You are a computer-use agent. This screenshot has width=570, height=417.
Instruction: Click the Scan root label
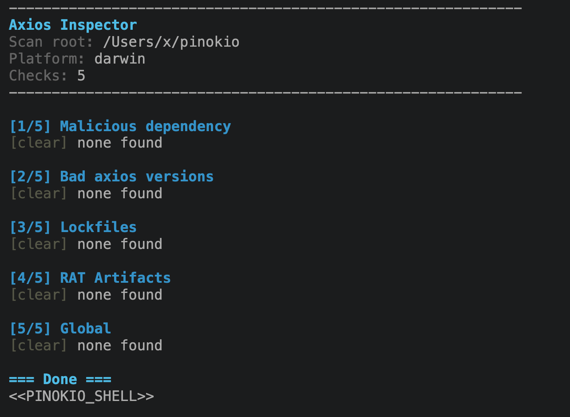coord(51,42)
